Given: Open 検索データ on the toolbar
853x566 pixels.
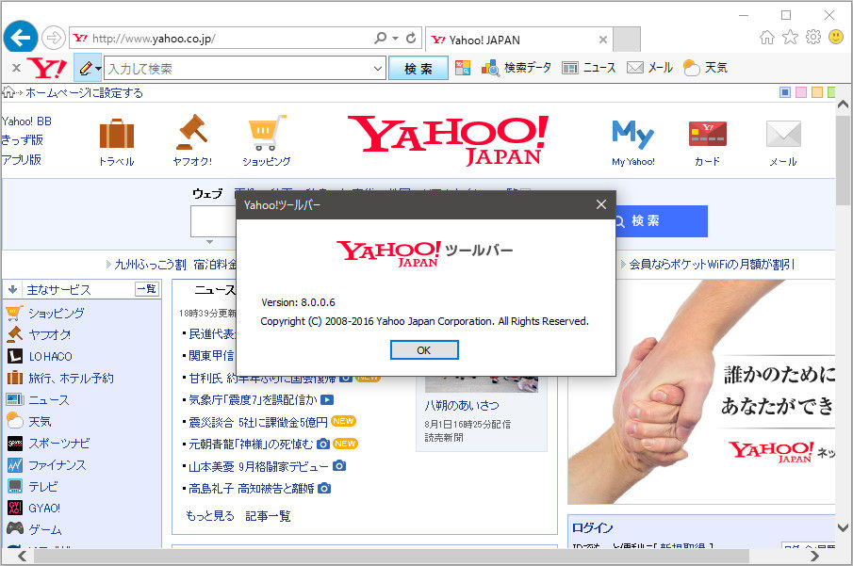Looking at the screenshot, I should point(516,68).
